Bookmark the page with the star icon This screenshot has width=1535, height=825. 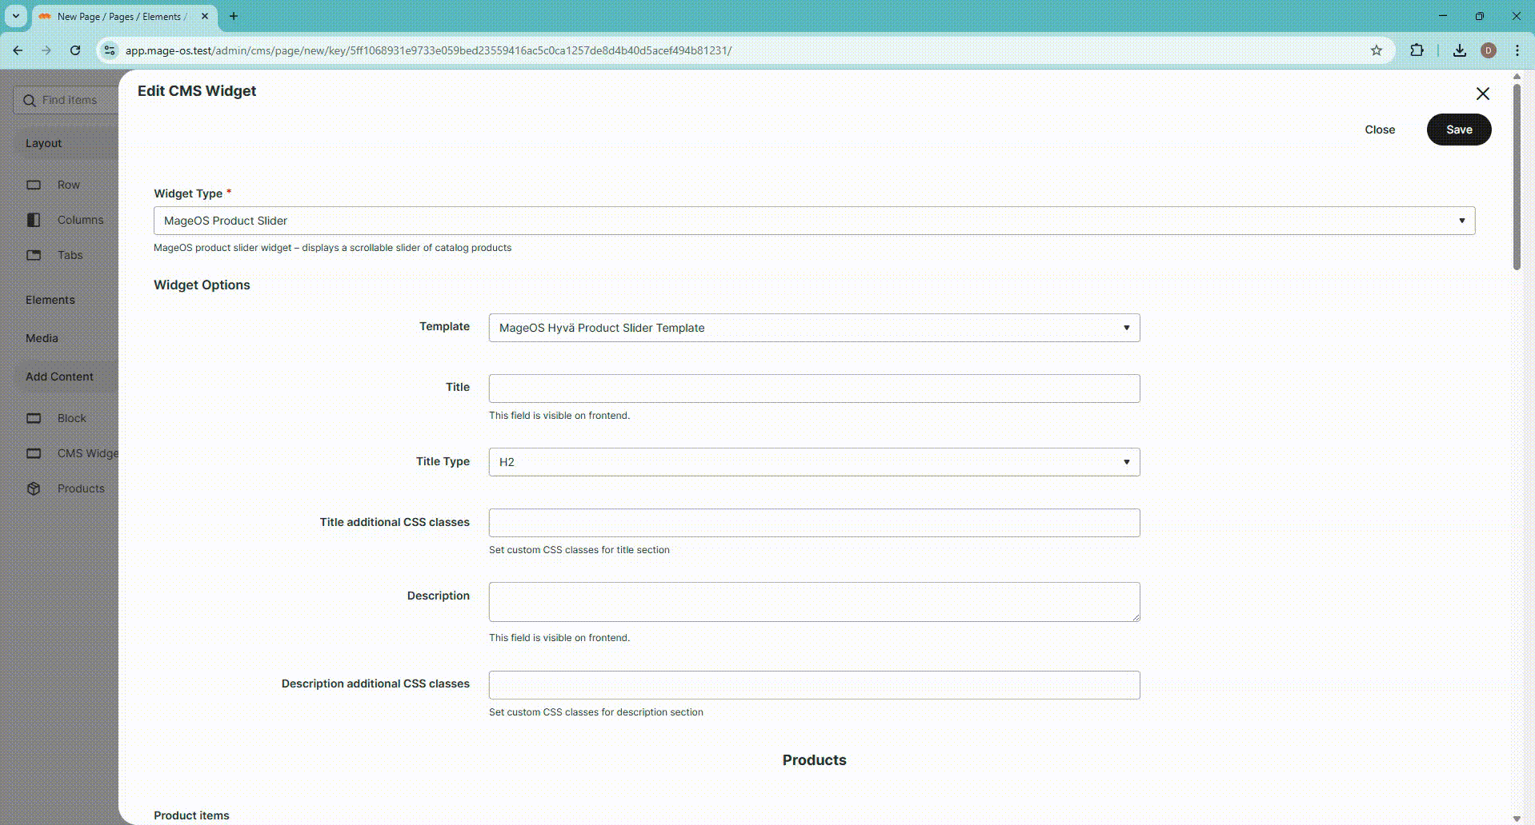click(1376, 50)
